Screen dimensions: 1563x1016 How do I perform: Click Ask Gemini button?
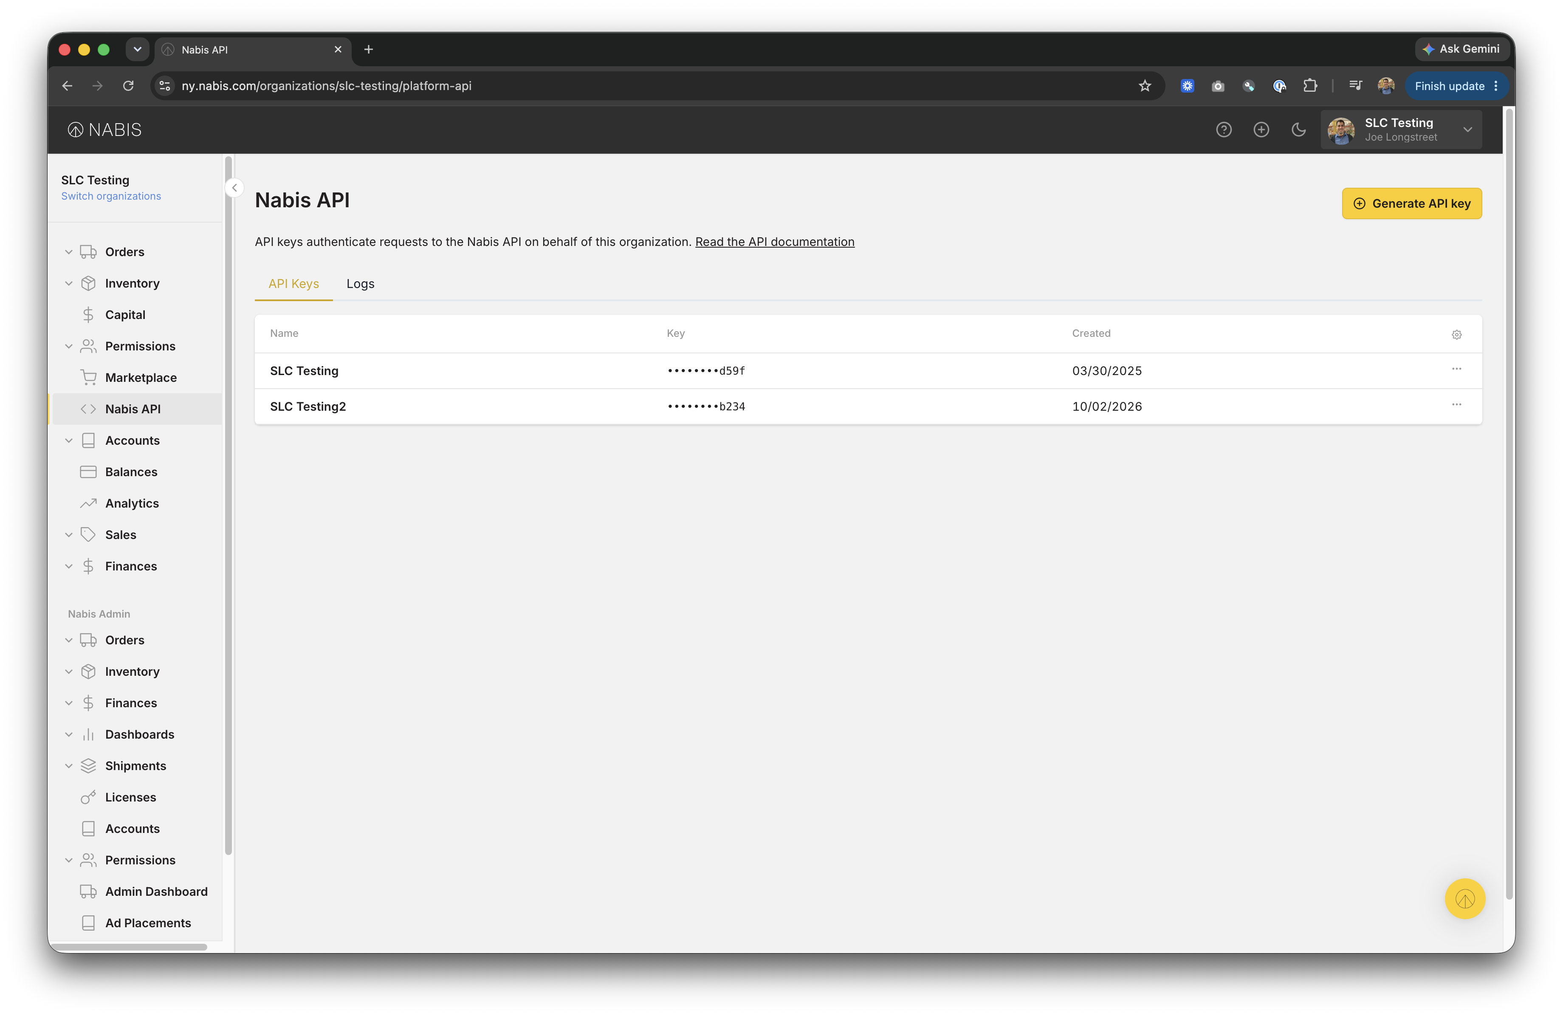[1462, 49]
